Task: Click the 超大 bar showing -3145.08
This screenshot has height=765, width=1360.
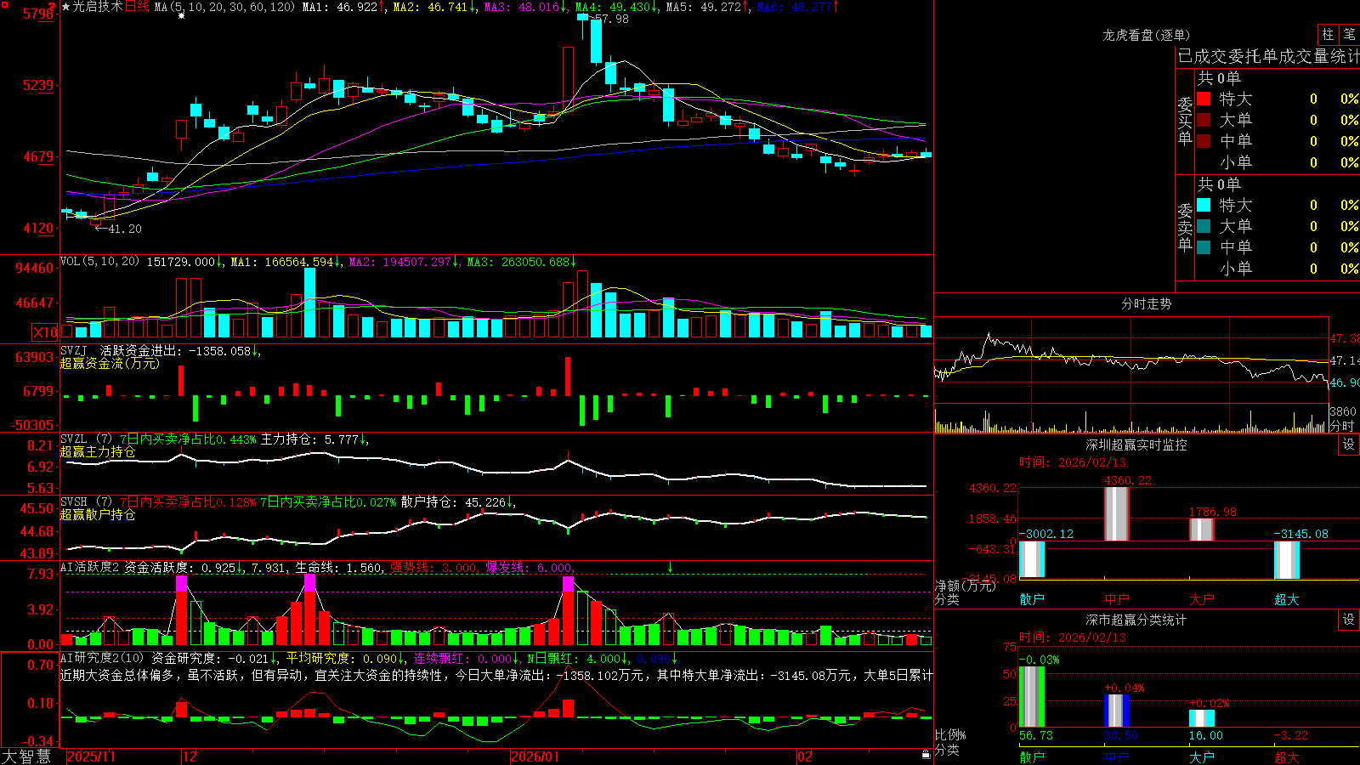Action: coord(1287,560)
